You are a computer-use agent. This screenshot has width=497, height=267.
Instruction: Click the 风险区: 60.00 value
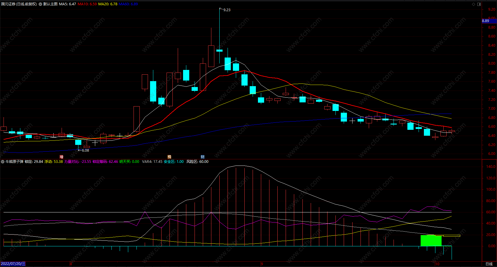198,162
